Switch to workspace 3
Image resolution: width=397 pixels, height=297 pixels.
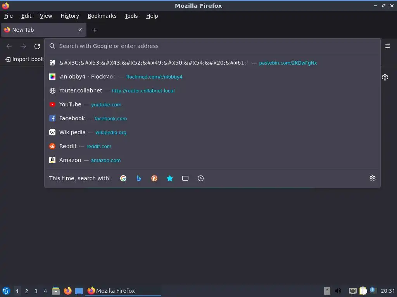tap(36, 291)
